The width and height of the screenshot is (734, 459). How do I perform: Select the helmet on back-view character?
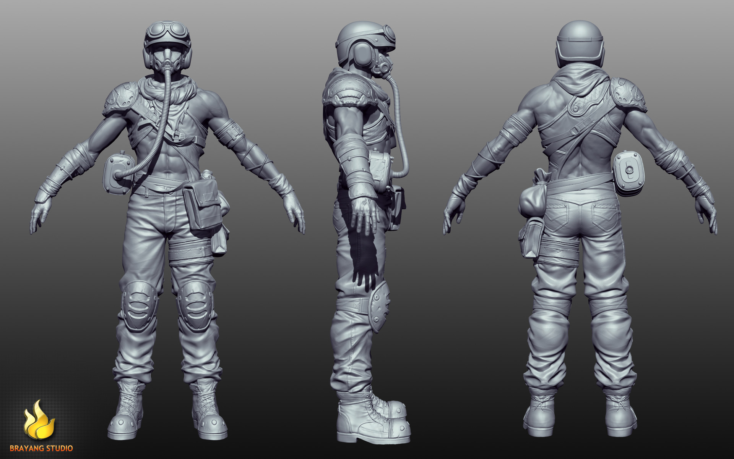coord(580,45)
